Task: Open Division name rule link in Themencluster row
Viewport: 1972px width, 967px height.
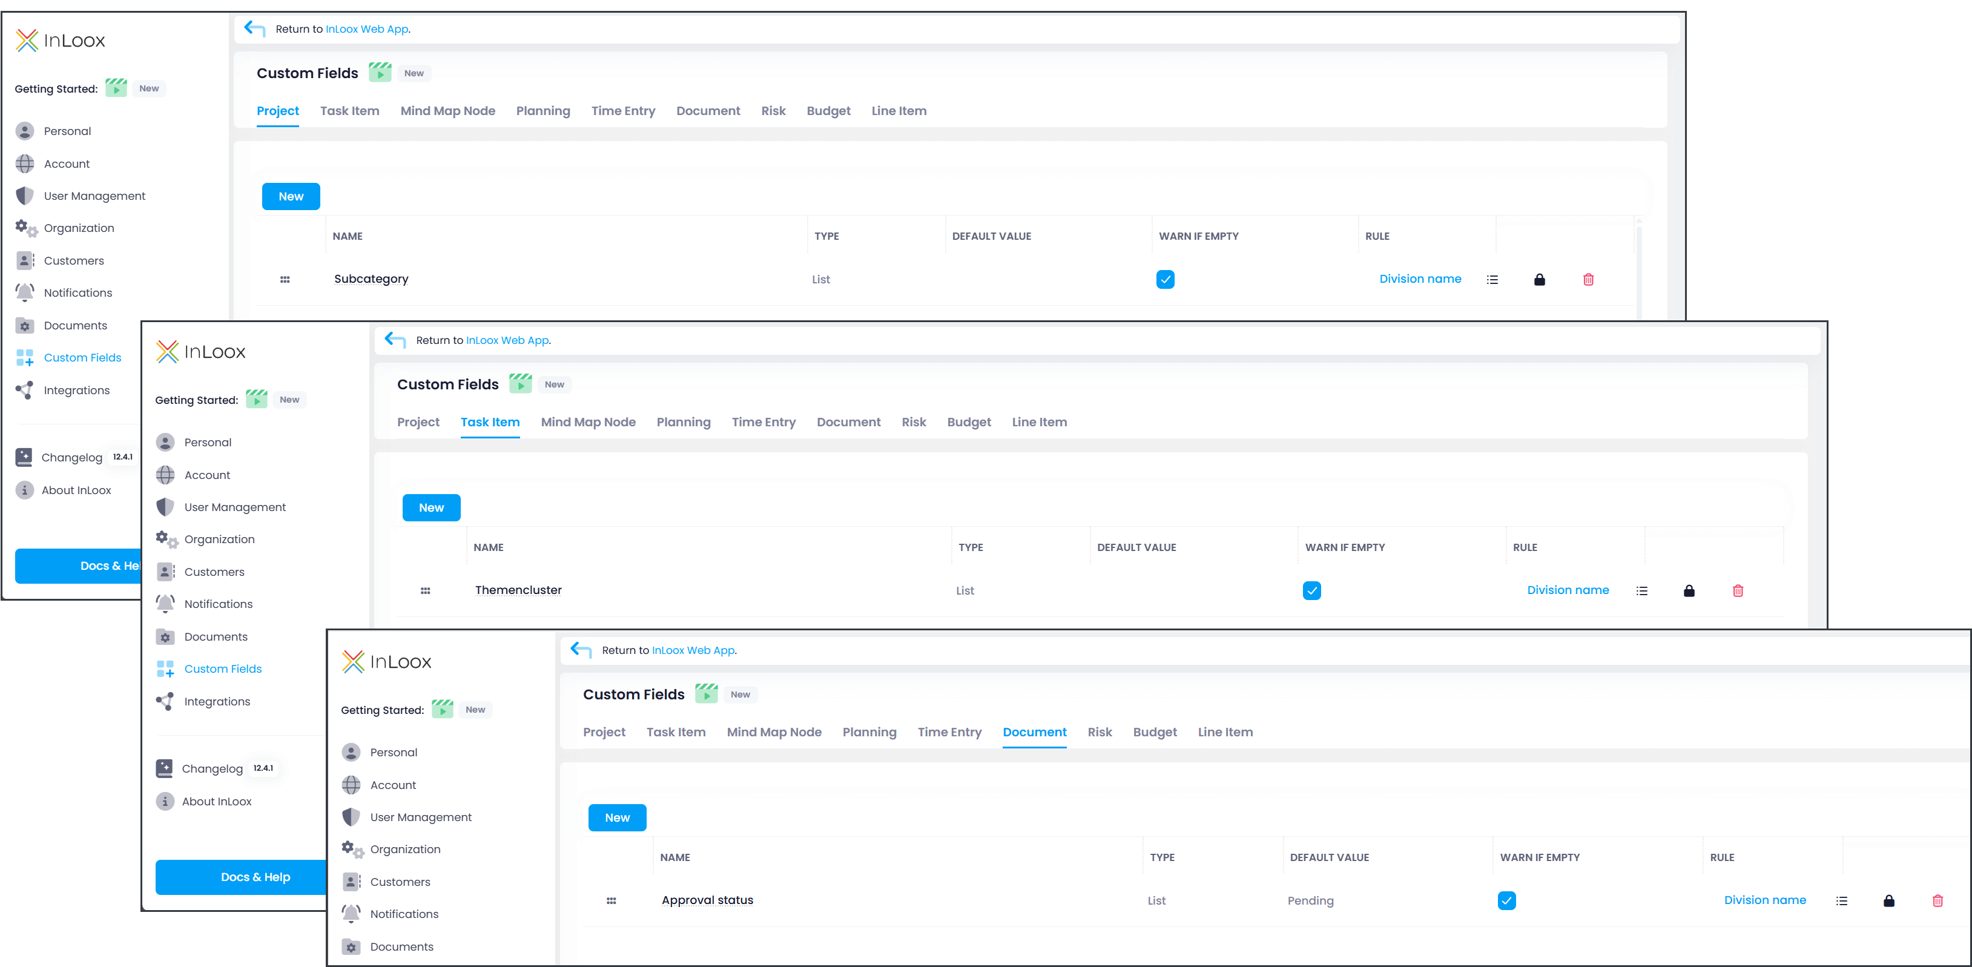Action: 1567,590
